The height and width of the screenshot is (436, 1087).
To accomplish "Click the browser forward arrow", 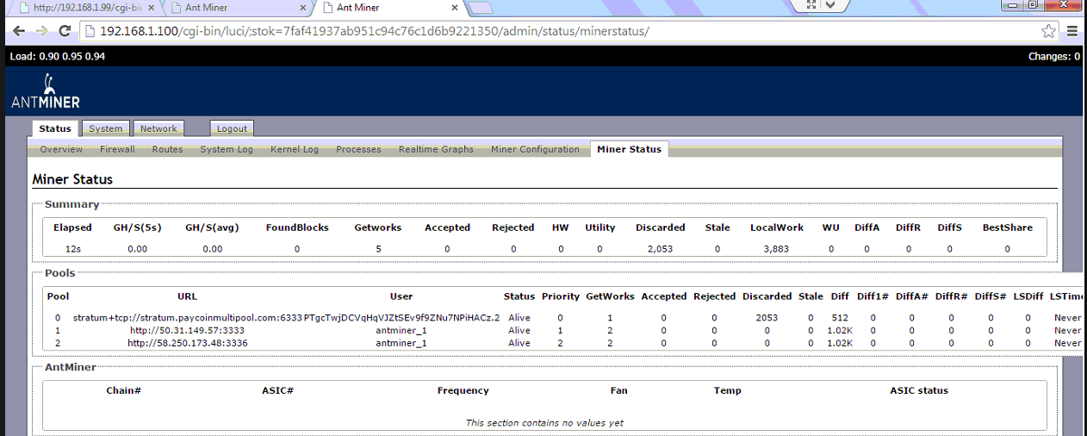I will (40, 30).
